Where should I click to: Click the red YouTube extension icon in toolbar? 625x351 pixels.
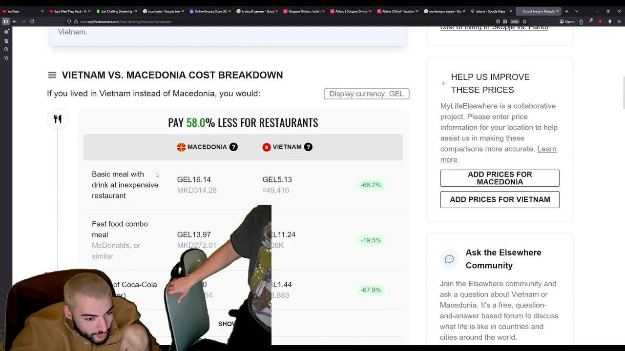600,21
